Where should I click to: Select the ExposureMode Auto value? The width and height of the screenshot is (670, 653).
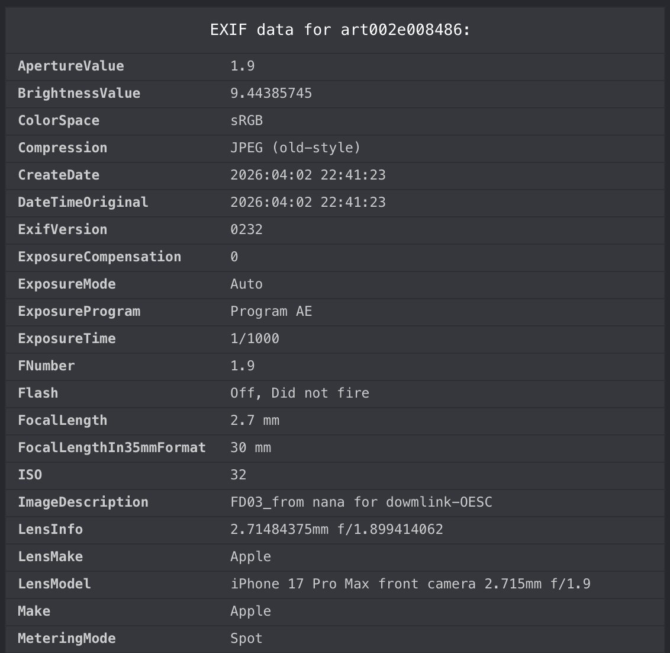[246, 284]
